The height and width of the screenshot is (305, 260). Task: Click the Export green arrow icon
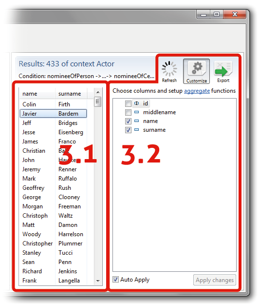(223, 69)
